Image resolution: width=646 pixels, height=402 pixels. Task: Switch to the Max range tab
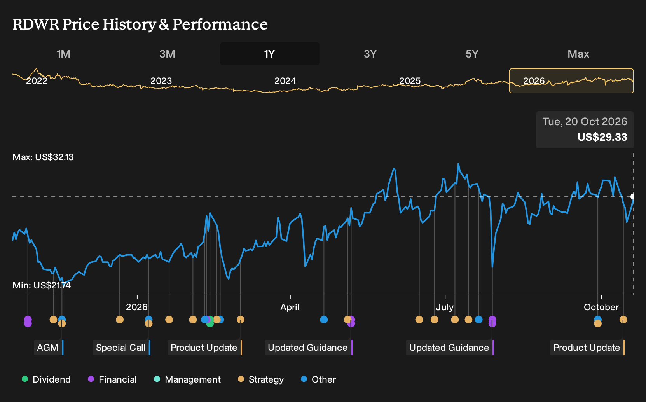click(578, 54)
